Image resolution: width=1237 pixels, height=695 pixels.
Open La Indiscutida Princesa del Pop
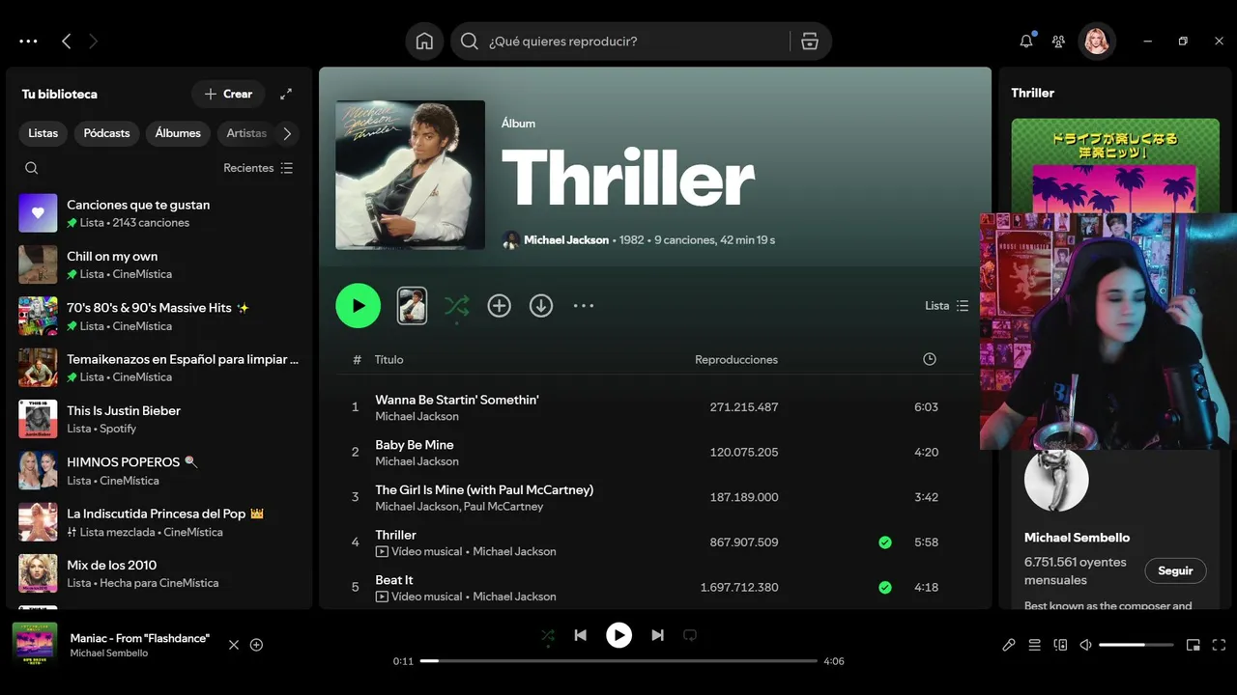click(x=159, y=522)
